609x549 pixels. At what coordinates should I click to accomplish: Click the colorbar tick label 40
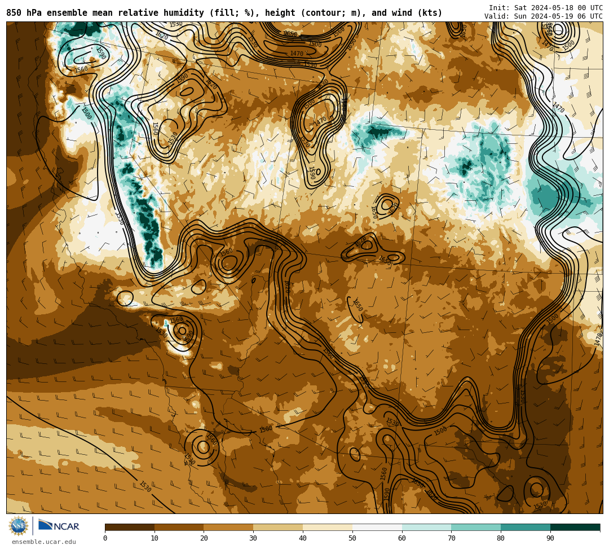pyautogui.click(x=303, y=538)
